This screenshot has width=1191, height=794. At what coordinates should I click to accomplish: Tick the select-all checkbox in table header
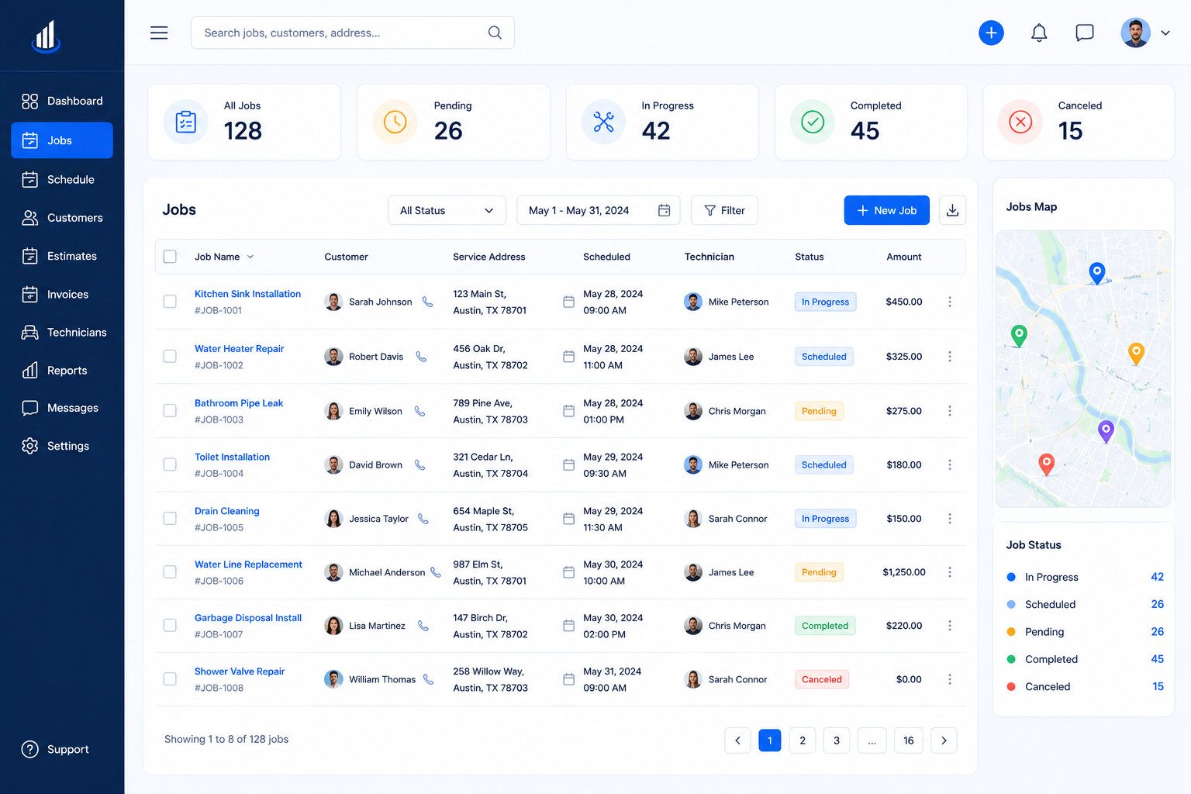pyautogui.click(x=170, y=257)
